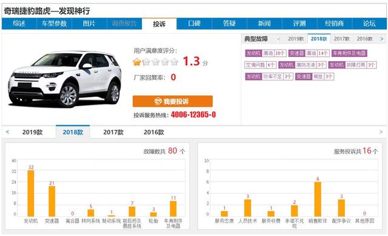Open the 经销商 tab
388x236 pixels.
click(334, 24)
